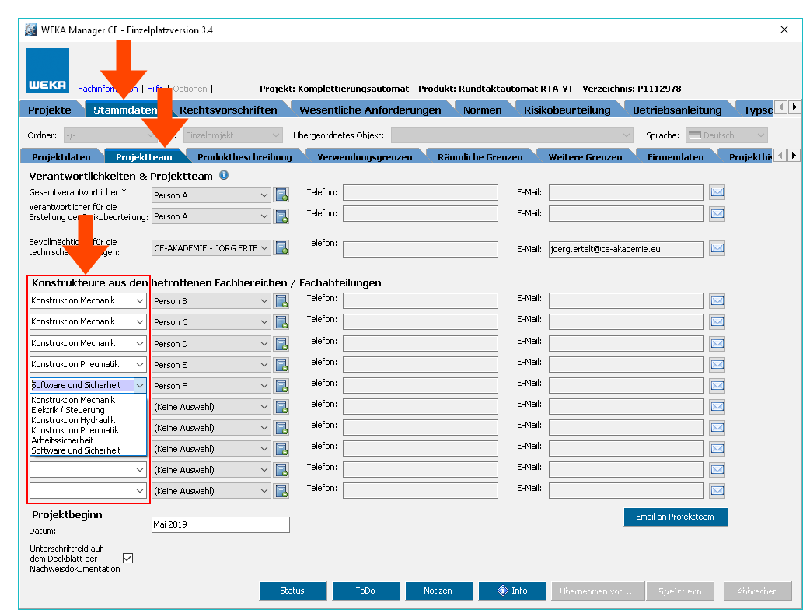Click the info icon beside Verantwortlichkeiten & Projektteam

click(x=224, y=175)
